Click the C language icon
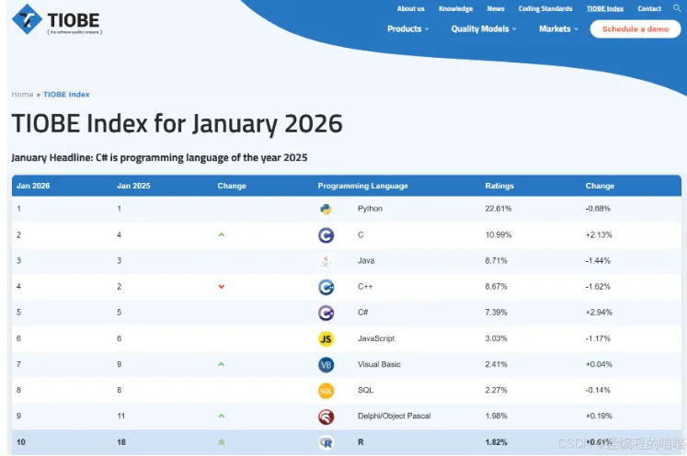 pyautogui.click(x=326, y=235)
